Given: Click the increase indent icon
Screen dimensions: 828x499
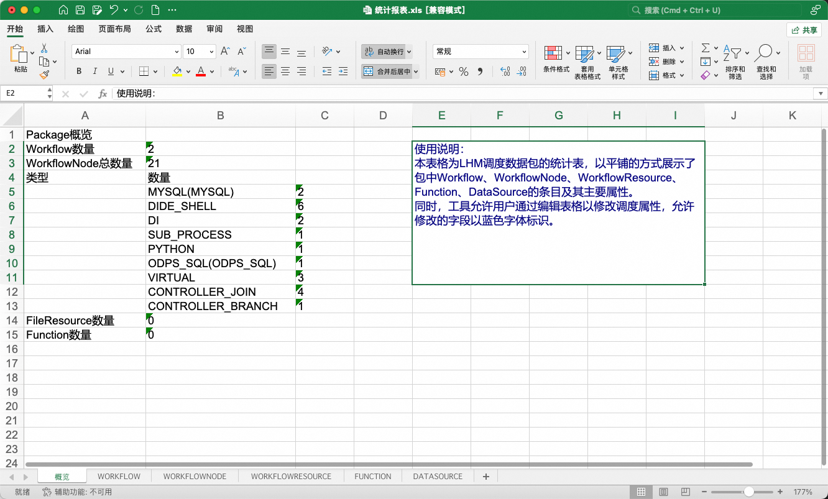Looking at the screenshot, I should 343,71.
